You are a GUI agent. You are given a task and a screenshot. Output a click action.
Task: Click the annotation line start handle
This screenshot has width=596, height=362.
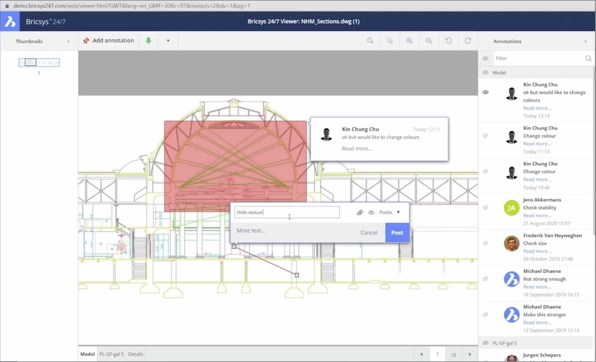[x=234, y=247]
